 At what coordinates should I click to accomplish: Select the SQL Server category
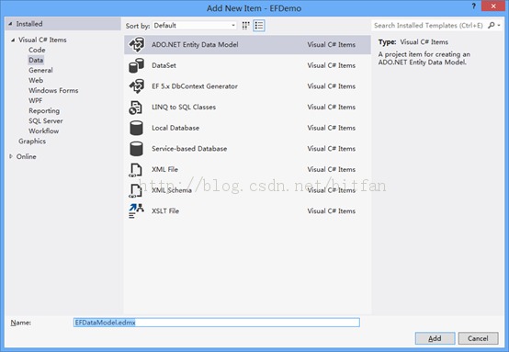pyautogui.click(x=45, y=120)
